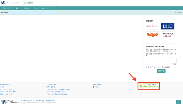183x105 pixels.
Task: Open the 会社概要 link
Action: [x=24, y=101]
